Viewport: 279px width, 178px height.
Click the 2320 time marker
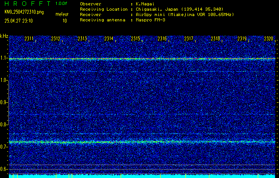click(268, 39)
